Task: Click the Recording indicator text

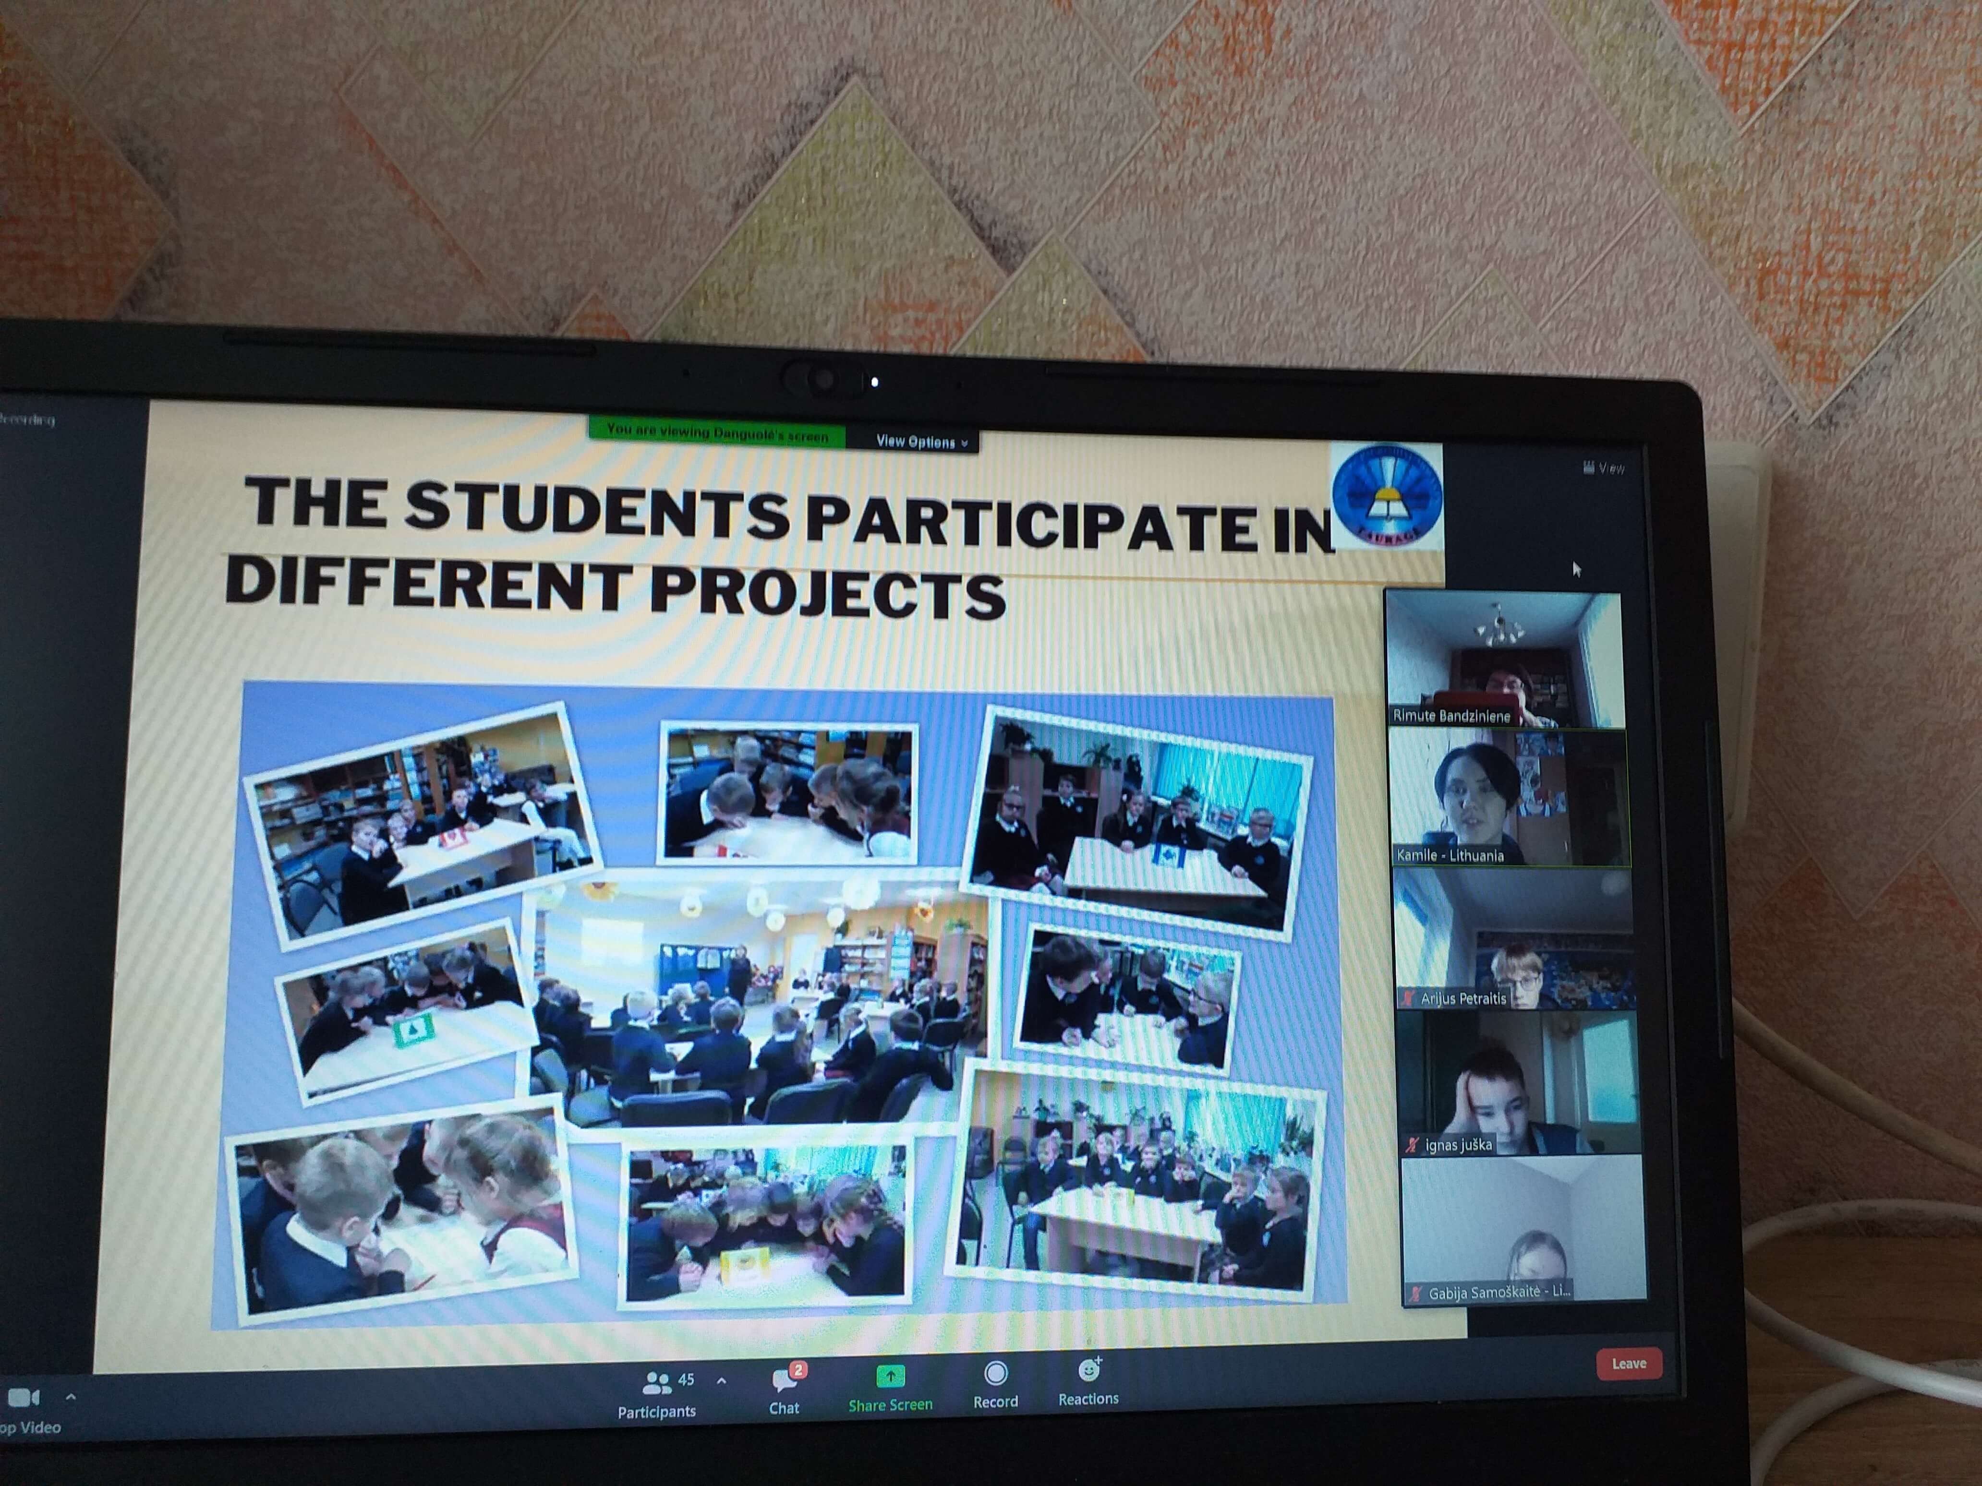Action: tap(27, 419)
